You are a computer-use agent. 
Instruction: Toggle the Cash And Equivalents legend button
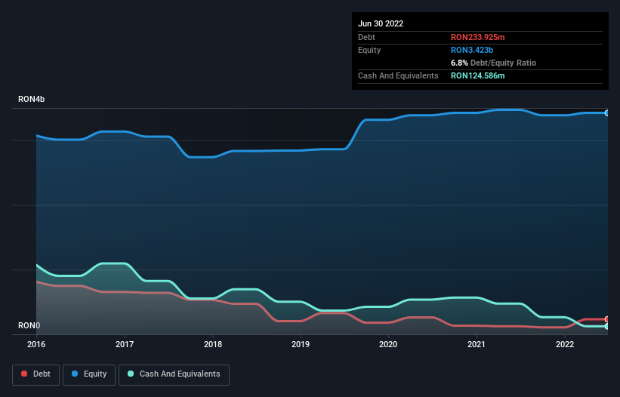click(174, 374)
